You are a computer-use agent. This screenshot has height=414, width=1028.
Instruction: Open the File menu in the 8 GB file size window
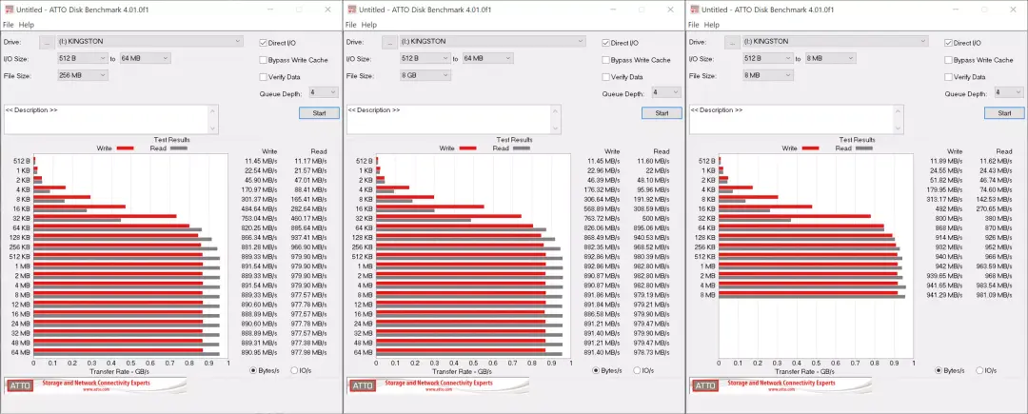350,25
